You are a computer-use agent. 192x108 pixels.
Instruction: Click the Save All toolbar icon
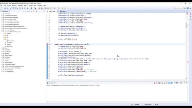(7, 8)
